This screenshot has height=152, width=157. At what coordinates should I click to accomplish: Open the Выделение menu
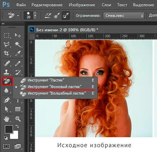pos(144,5)
